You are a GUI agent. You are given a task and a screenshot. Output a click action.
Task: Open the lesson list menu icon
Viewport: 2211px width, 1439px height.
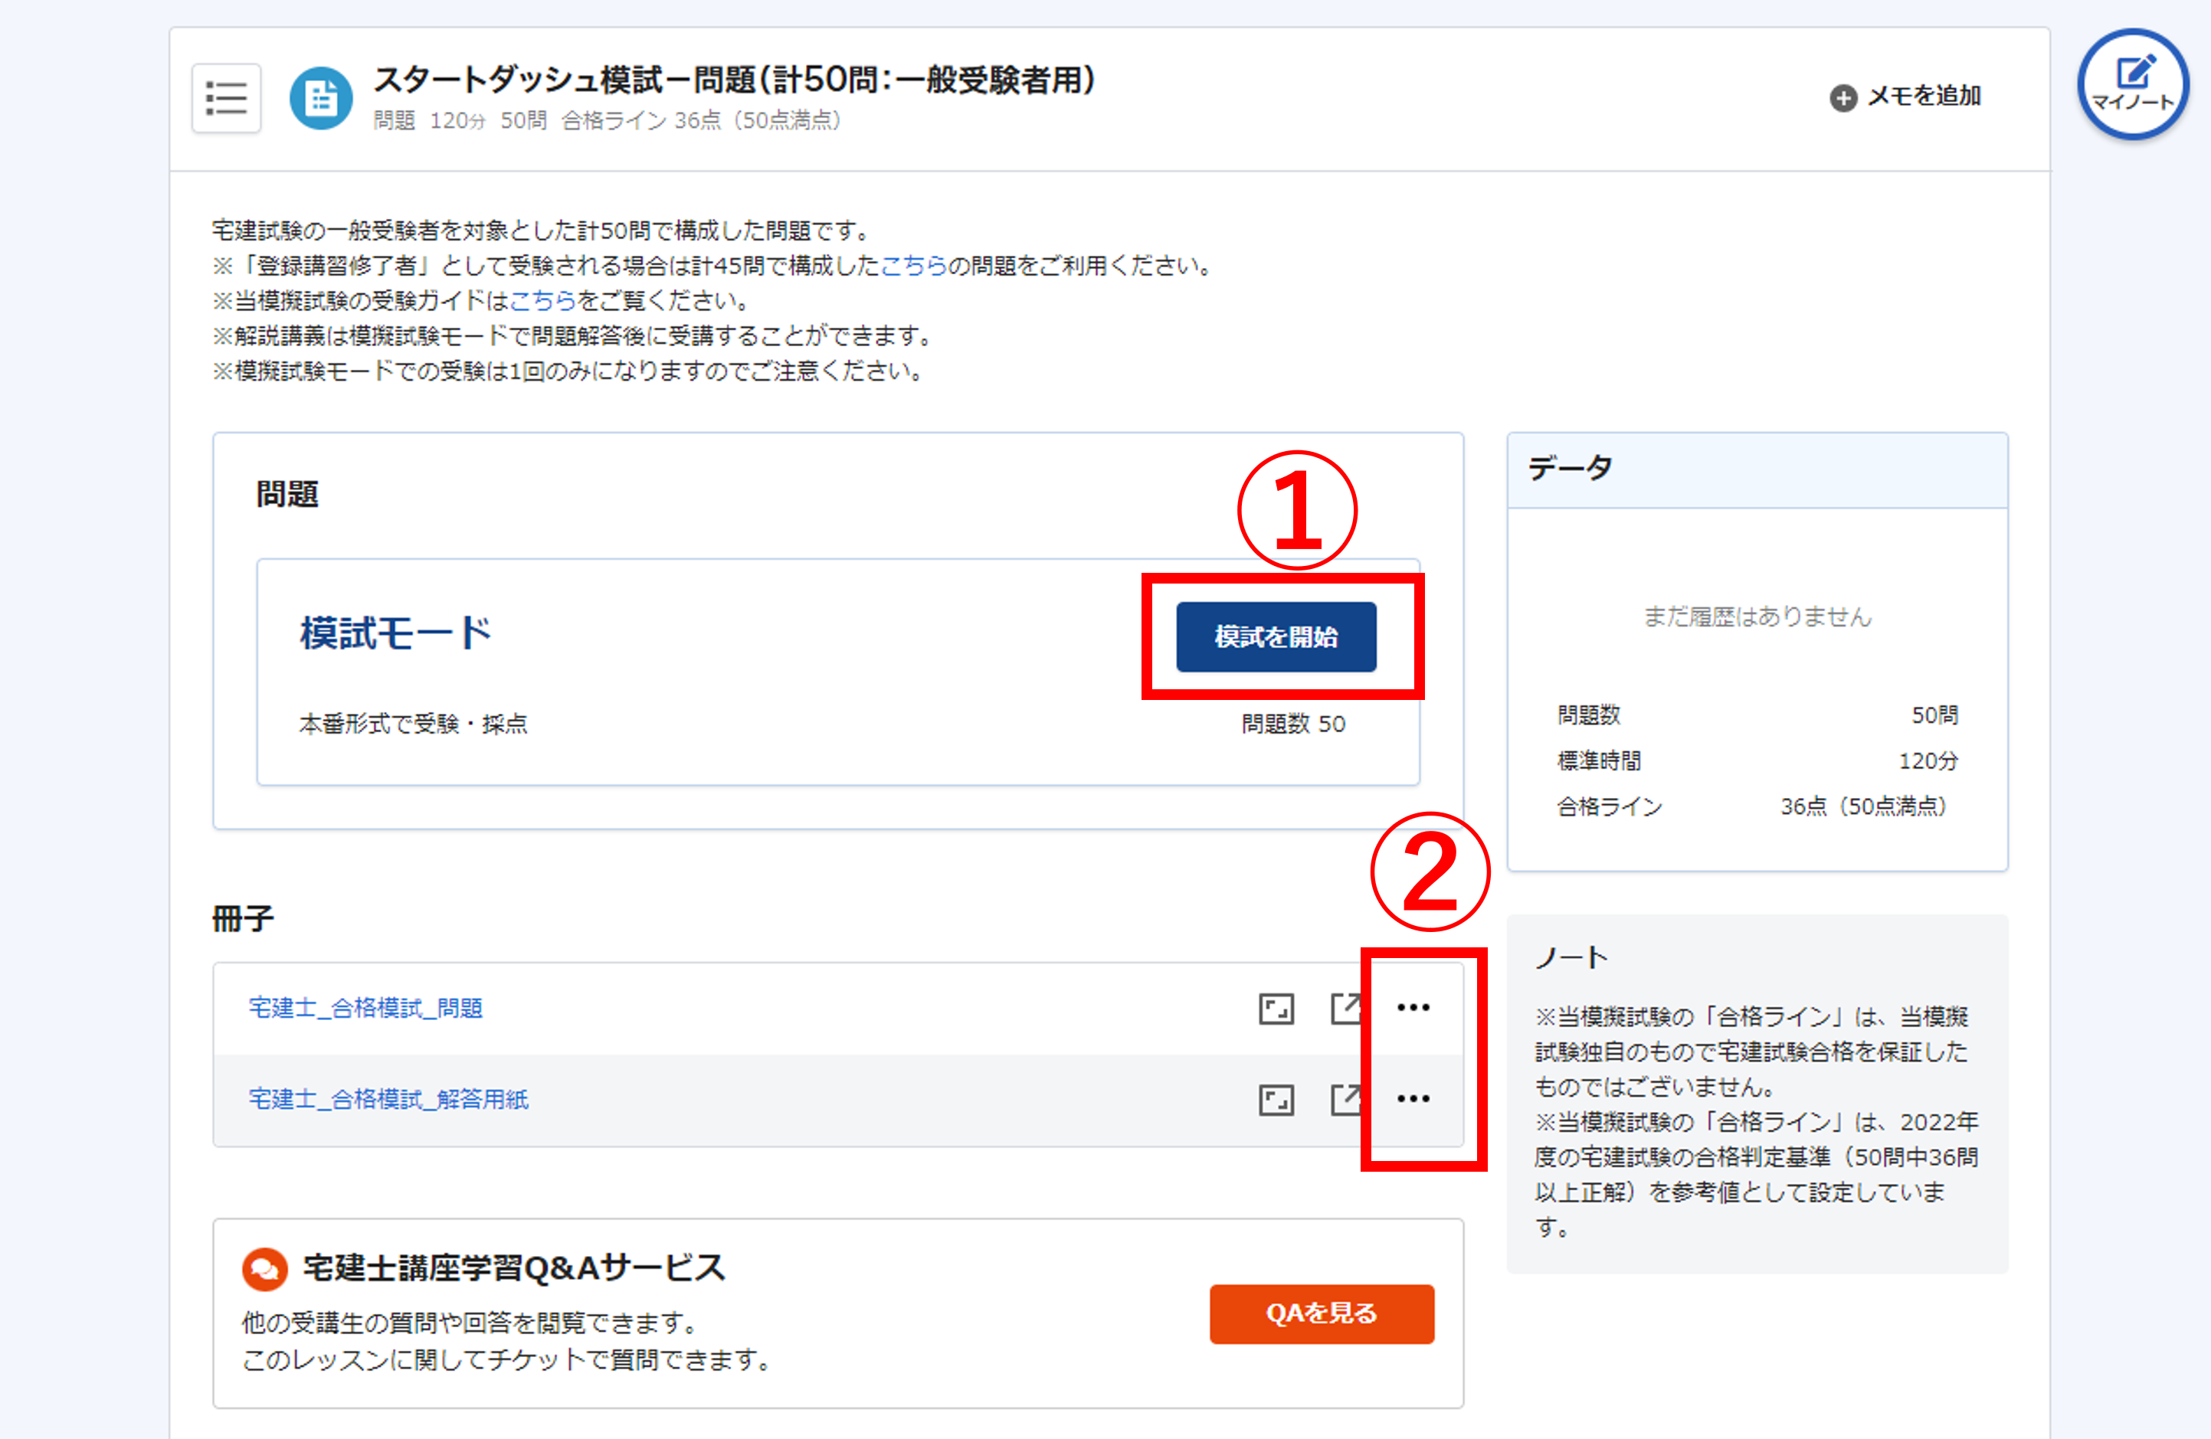coord(226,98)
